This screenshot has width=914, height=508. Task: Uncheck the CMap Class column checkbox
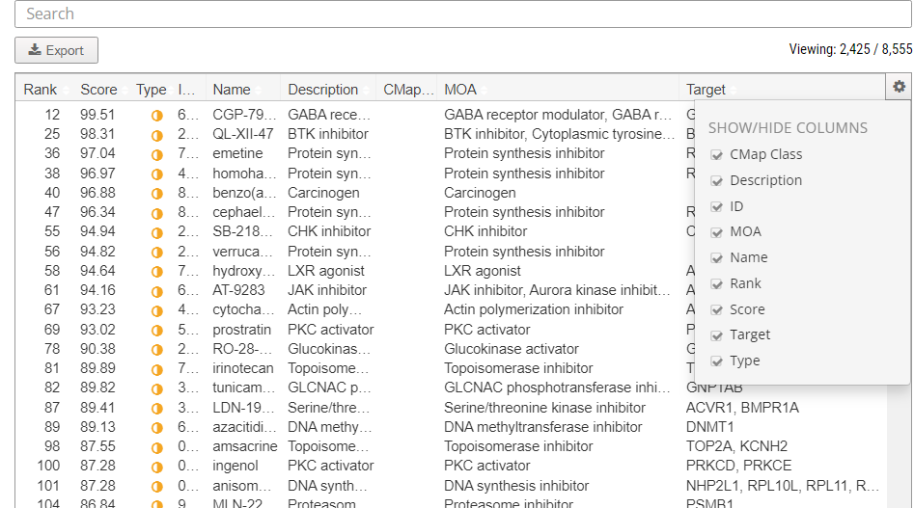point(716,154)
